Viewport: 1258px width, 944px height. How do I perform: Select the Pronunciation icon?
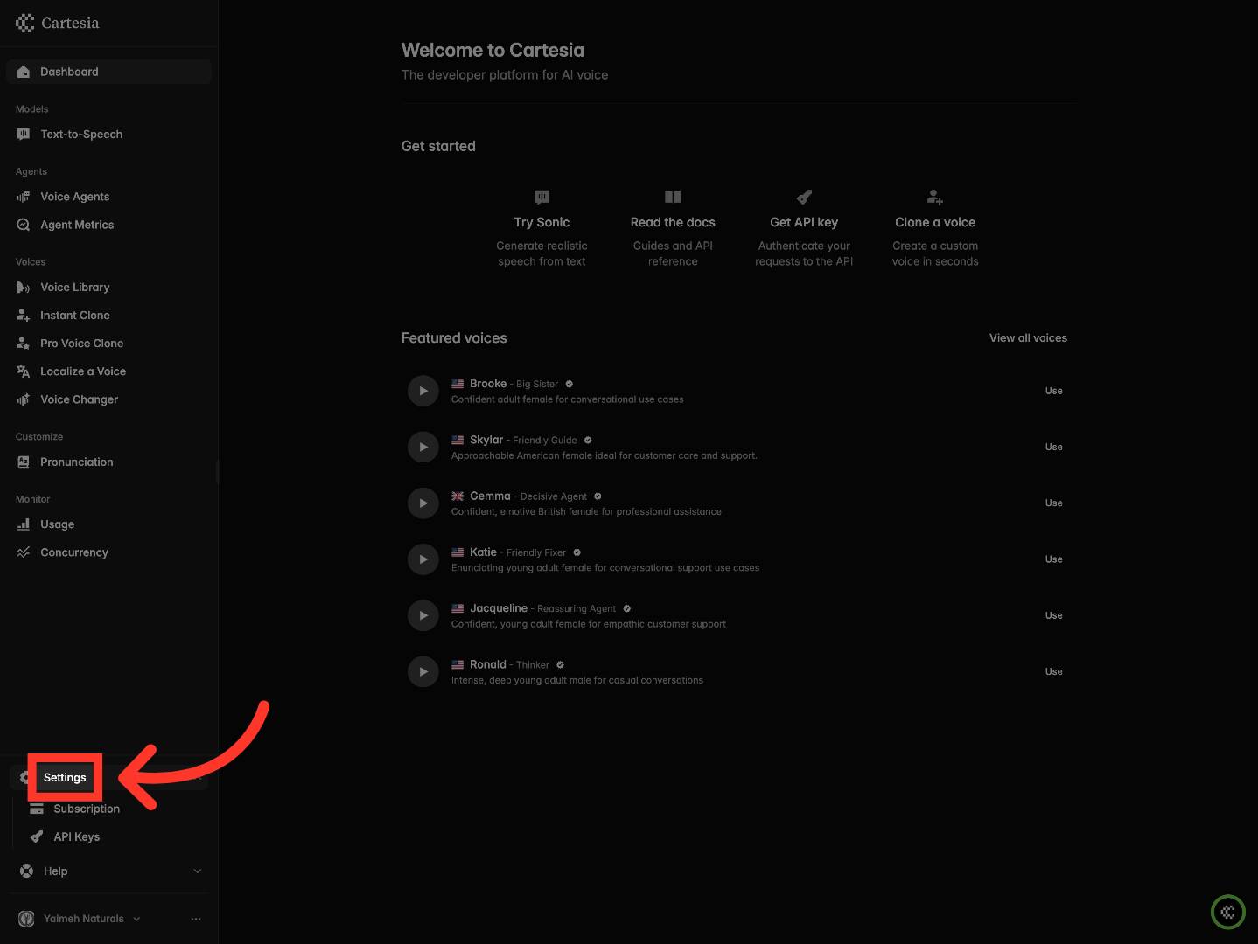pyautogui.click(x=24, y=462)
